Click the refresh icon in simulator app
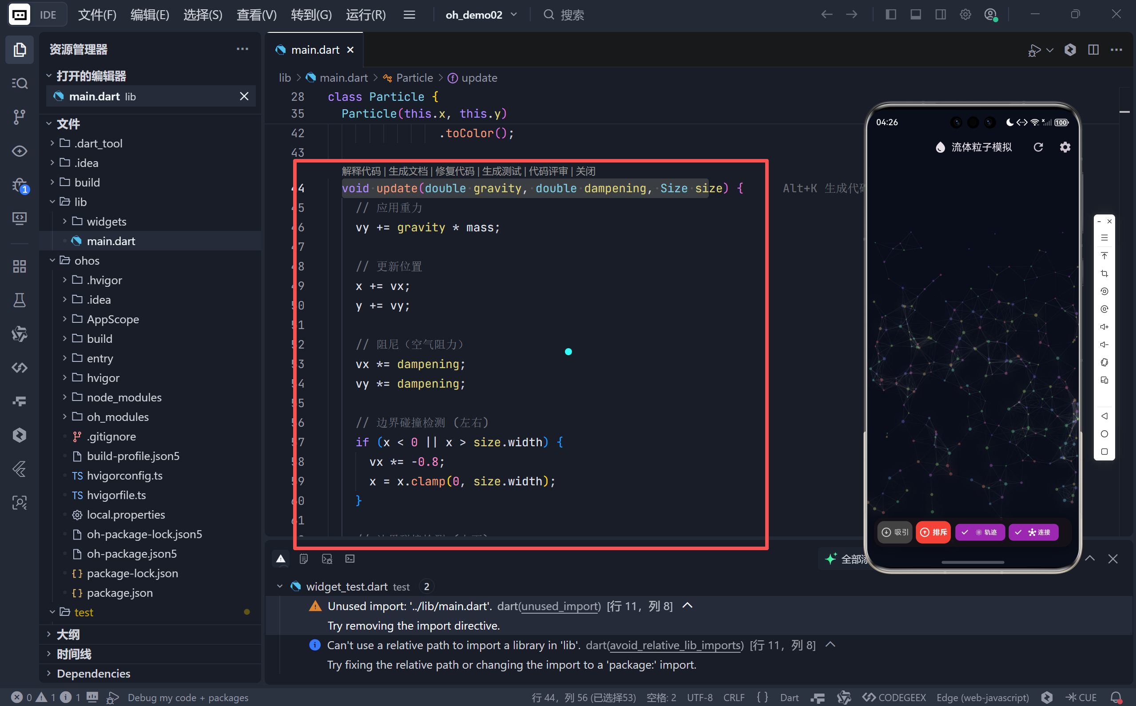Screen dimensions: 1136x706 pyautogui.click(x=1037, y=147)
